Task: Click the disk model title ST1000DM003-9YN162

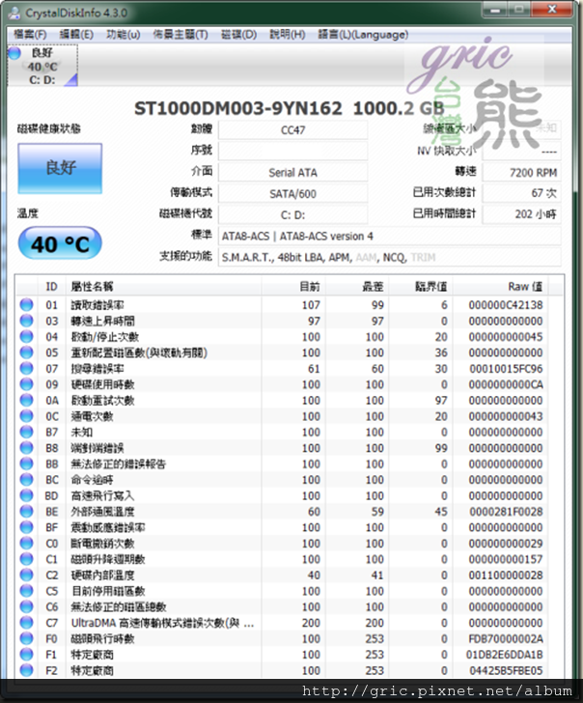Action: (238, 108)
